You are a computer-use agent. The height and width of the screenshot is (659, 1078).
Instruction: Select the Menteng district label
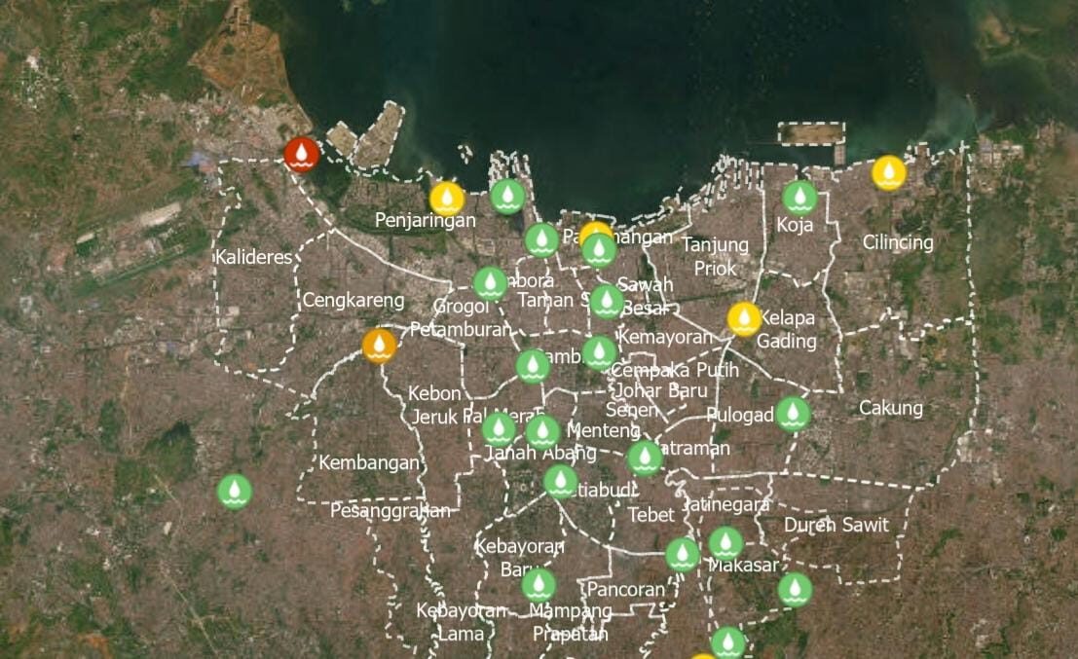(603, 431)
